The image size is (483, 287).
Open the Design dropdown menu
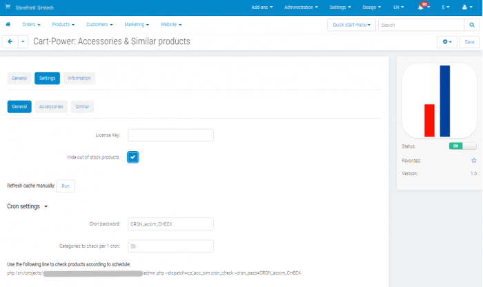click(371, 7)
